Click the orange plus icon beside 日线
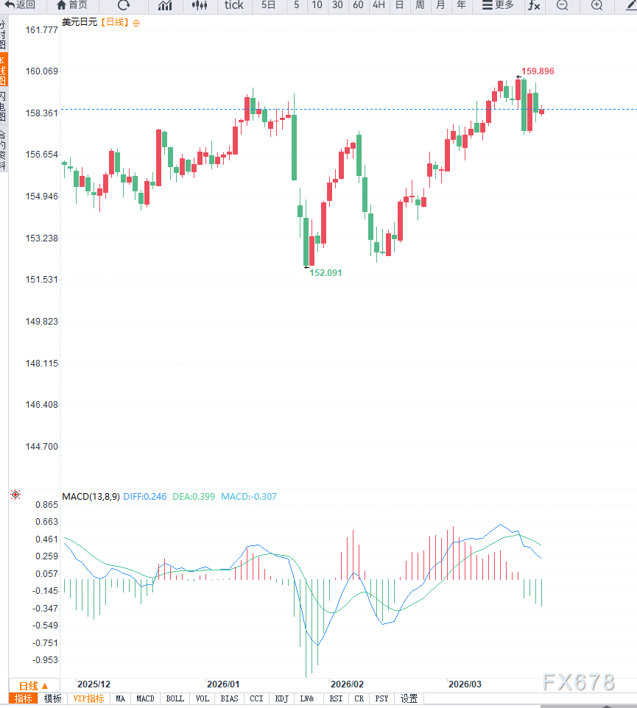Screen dimensions: 637x708 [136, 23]
